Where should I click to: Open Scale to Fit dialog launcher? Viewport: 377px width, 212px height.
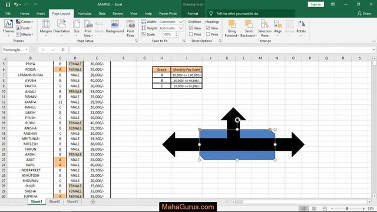(x=184, y=41)
